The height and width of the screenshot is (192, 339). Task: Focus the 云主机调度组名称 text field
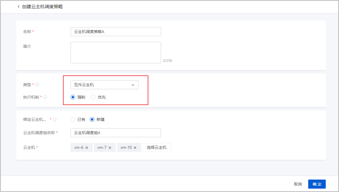click(116, 133)
